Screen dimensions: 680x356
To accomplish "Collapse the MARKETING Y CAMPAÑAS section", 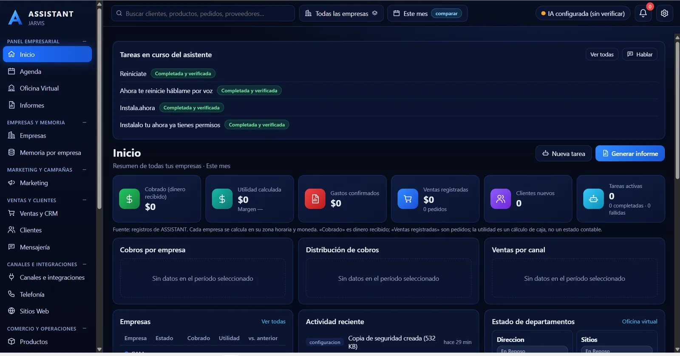I will [85, 170].
